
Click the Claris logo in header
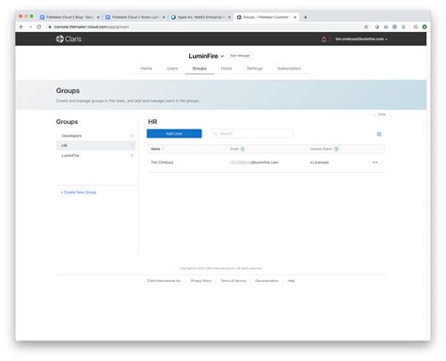[69, 39]
